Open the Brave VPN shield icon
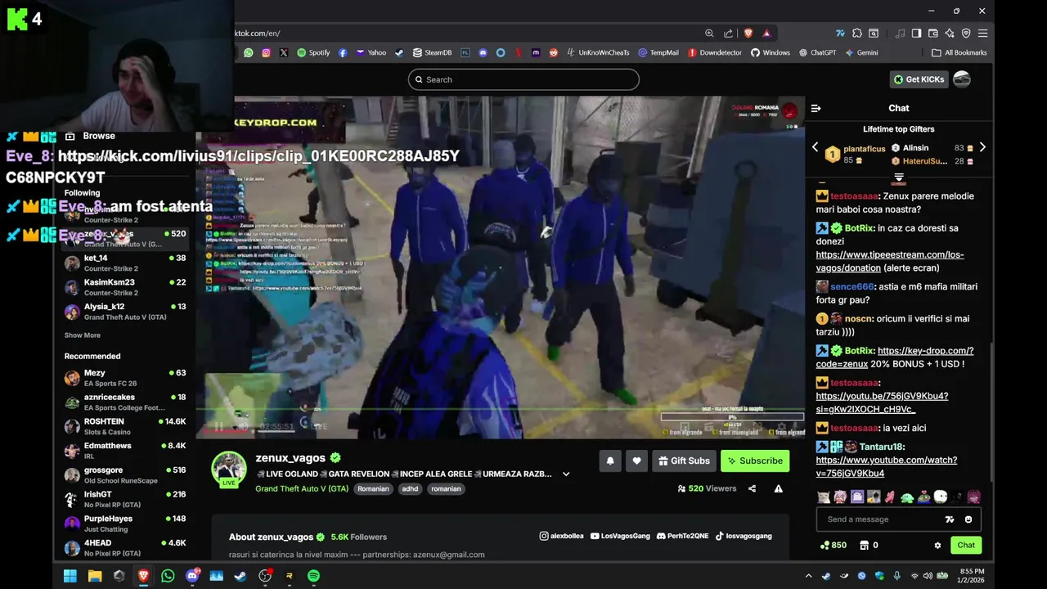The width and height of the screenshot is (1047, 589). point(966,33)
